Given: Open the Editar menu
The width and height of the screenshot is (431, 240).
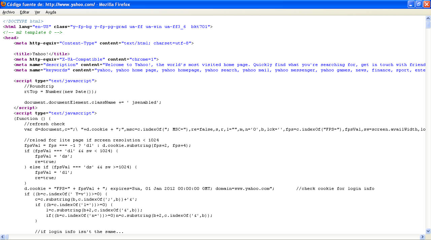Looking at the screenshot, I should (25, 12).
